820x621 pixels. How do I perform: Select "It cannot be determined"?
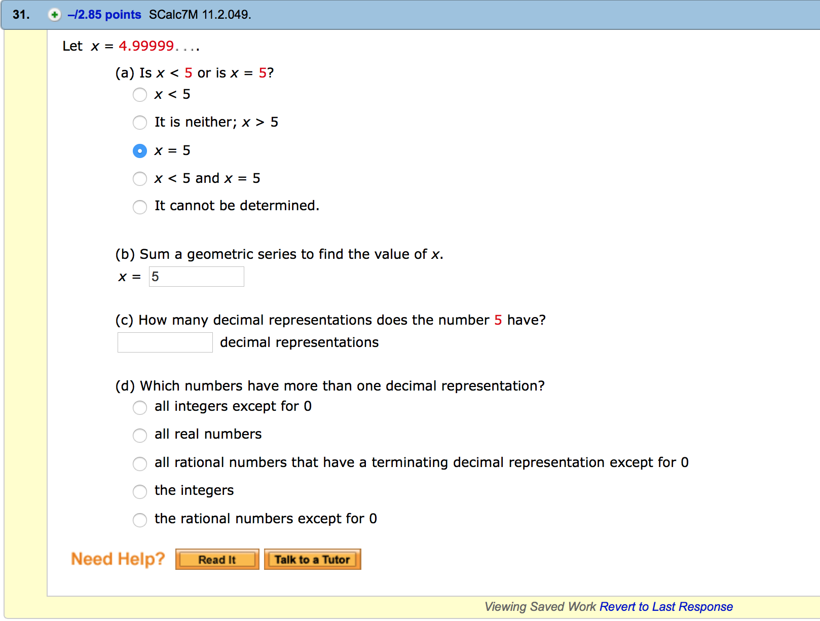(139, 207)
